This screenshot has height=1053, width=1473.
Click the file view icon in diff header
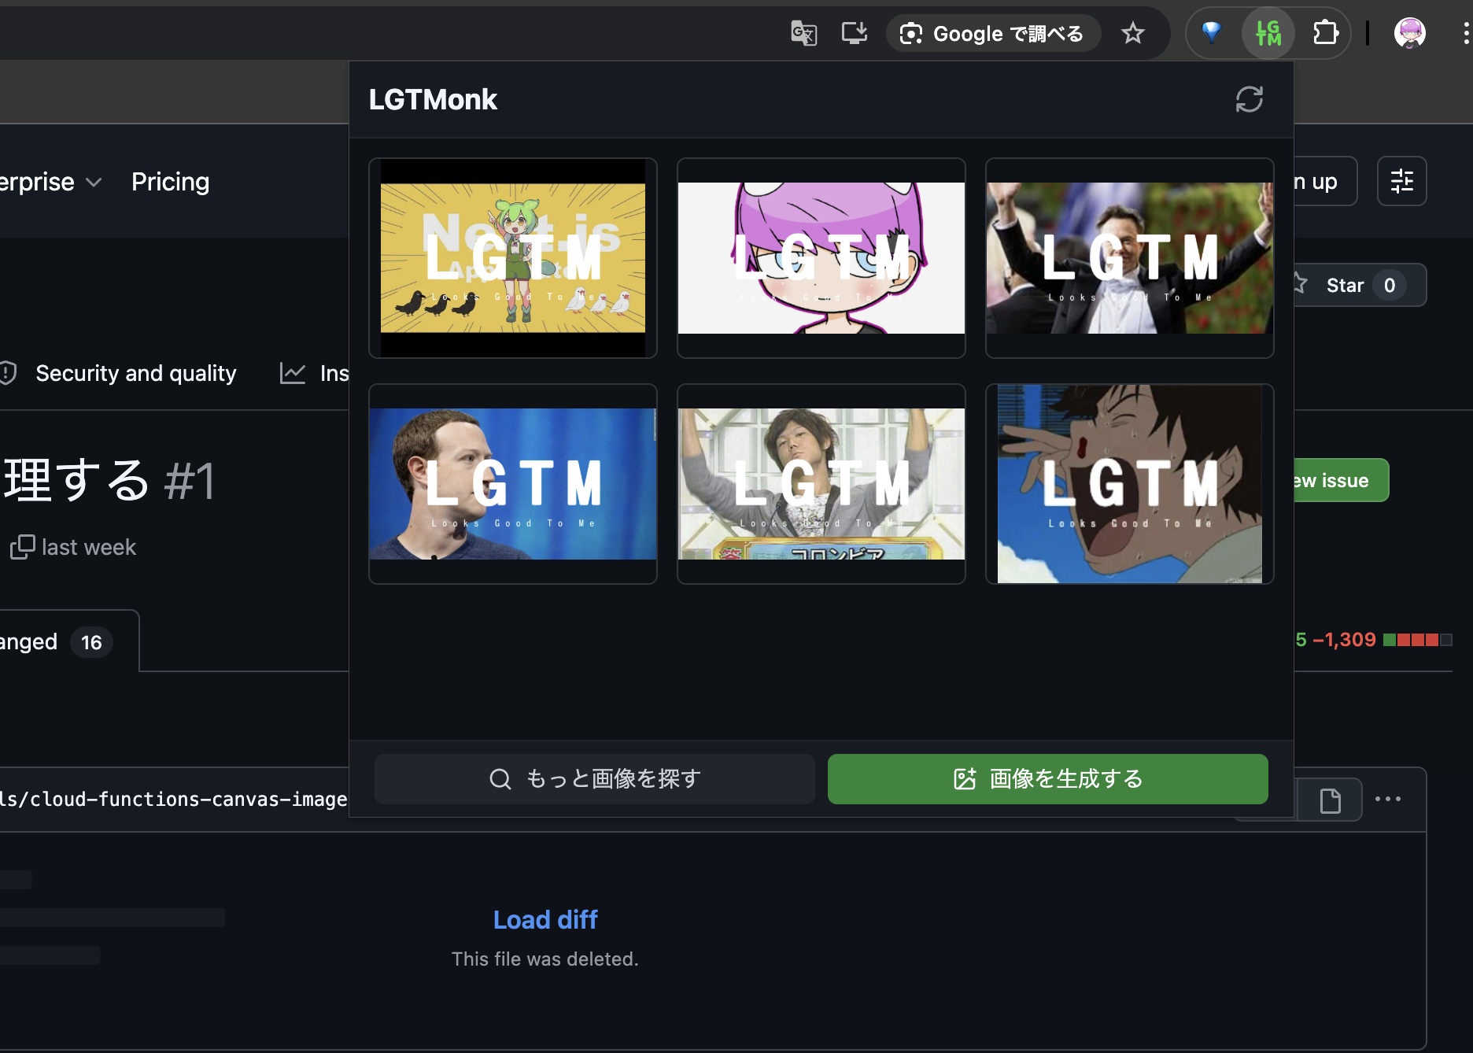[1330, 800]
